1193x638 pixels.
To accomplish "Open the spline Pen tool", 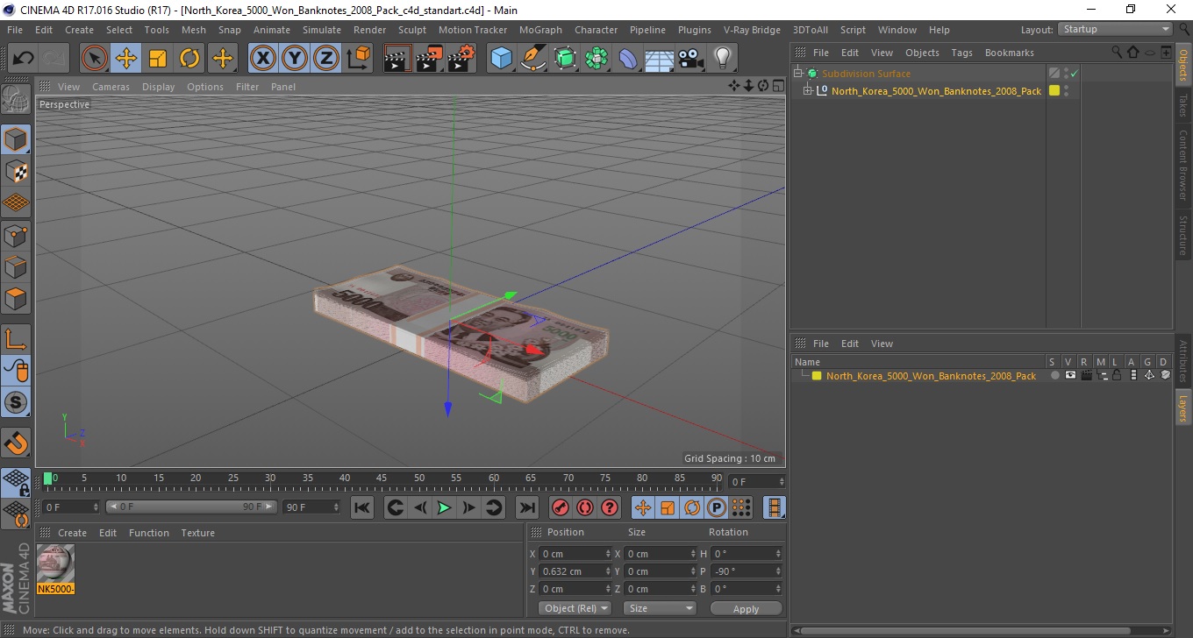I will click(x=533, y=59).
